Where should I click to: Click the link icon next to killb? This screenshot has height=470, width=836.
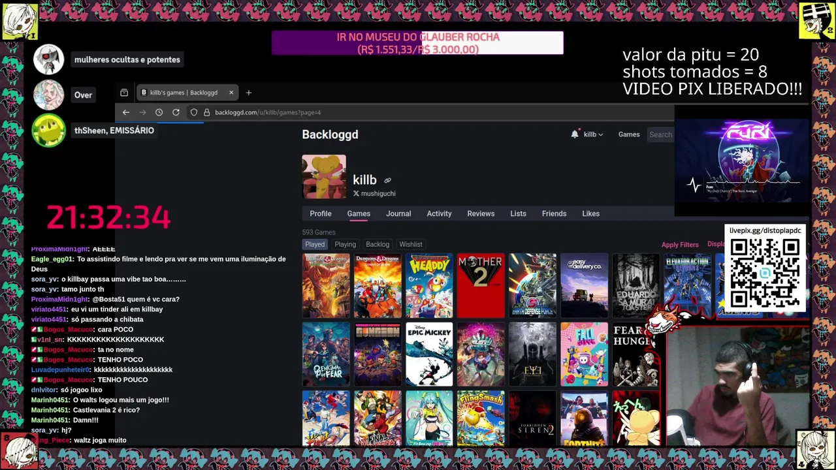pyautogui.click(x=387, y=180)
